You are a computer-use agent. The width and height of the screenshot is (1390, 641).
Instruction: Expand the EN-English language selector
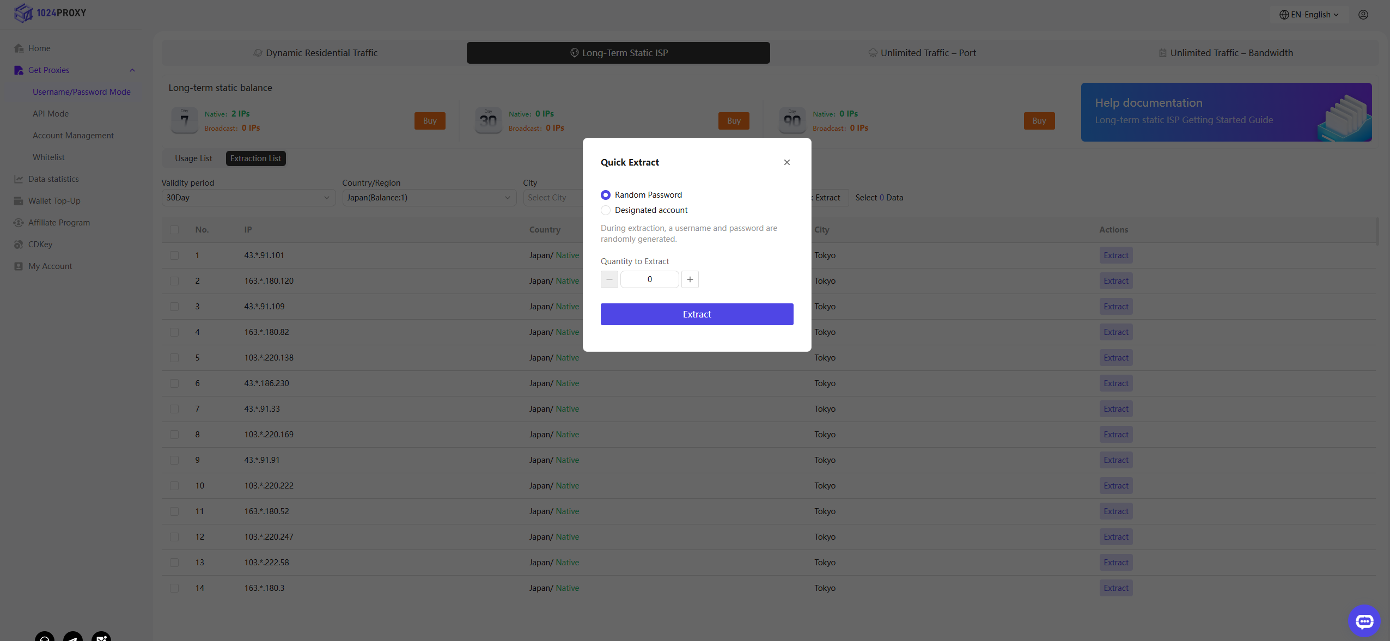tap(1309, 15)
